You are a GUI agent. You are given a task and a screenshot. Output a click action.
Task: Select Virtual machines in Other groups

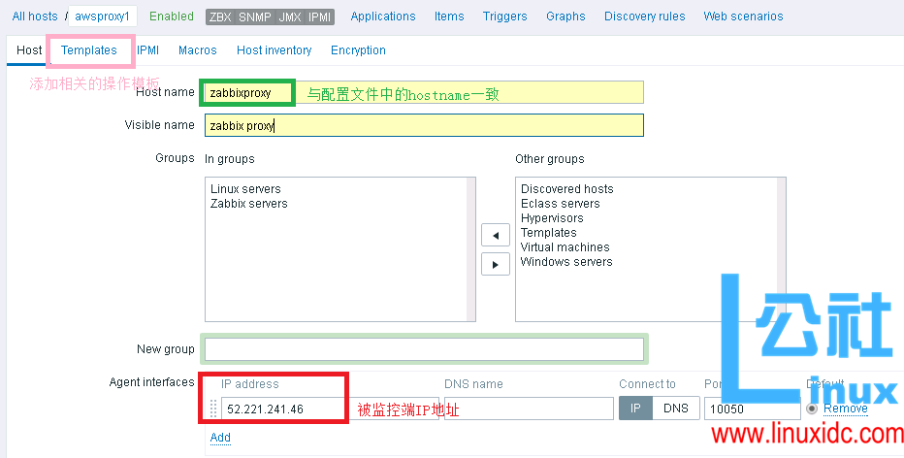[565, 246]
